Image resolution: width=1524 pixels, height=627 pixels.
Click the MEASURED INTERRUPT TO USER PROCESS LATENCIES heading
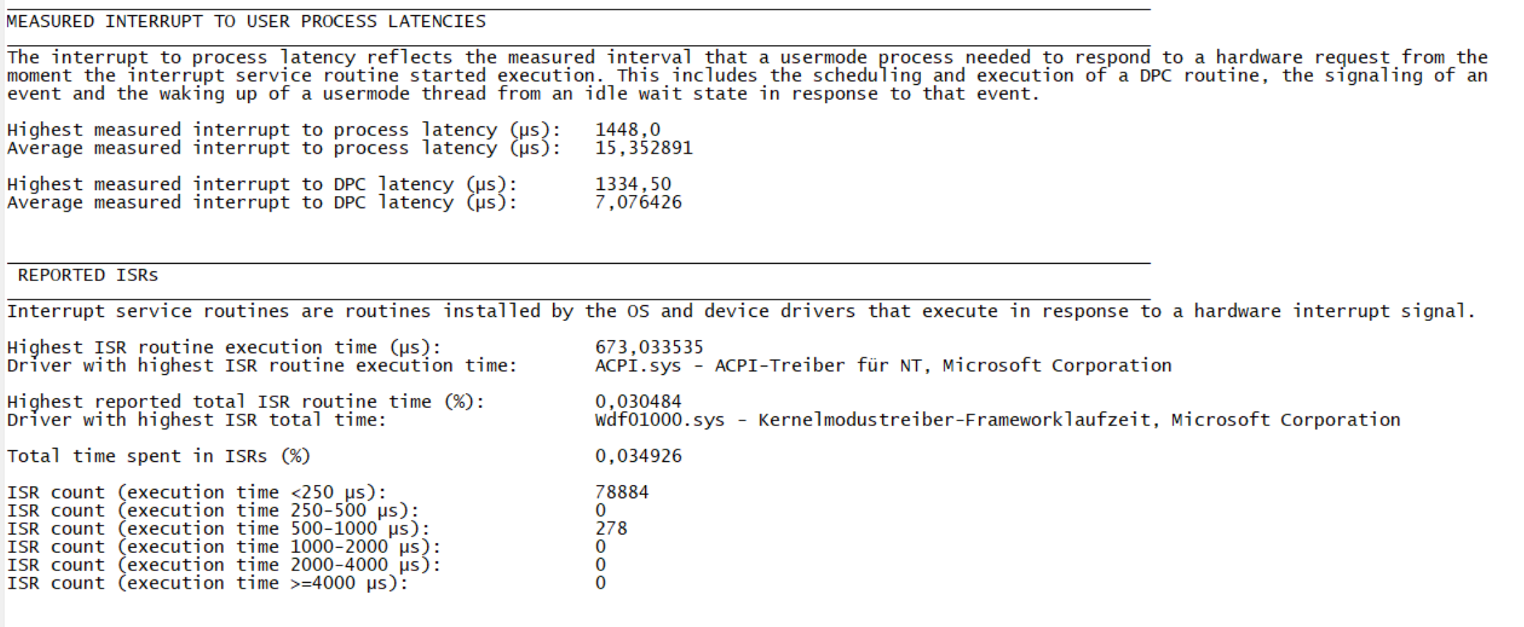246,21
